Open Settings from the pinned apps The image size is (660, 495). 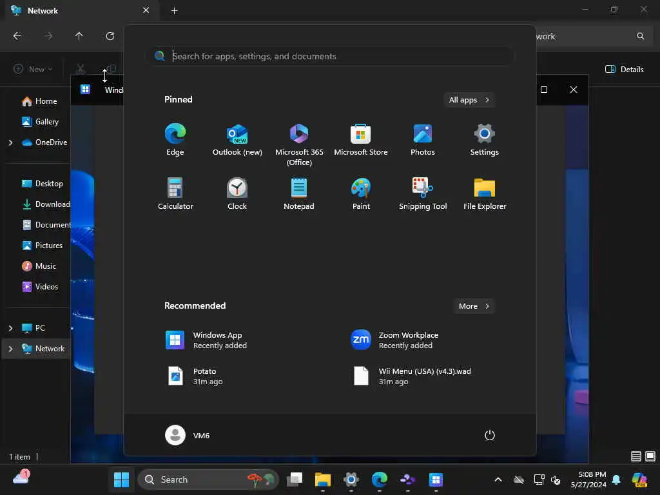point(485,140)
